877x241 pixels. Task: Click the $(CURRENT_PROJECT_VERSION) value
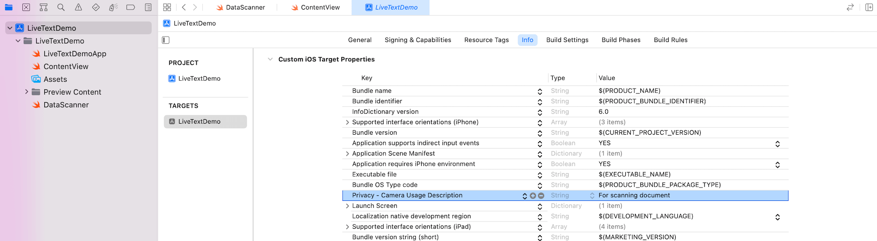[x=650, y=133]
